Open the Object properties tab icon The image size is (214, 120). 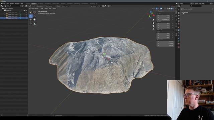[x=179, y=27]
